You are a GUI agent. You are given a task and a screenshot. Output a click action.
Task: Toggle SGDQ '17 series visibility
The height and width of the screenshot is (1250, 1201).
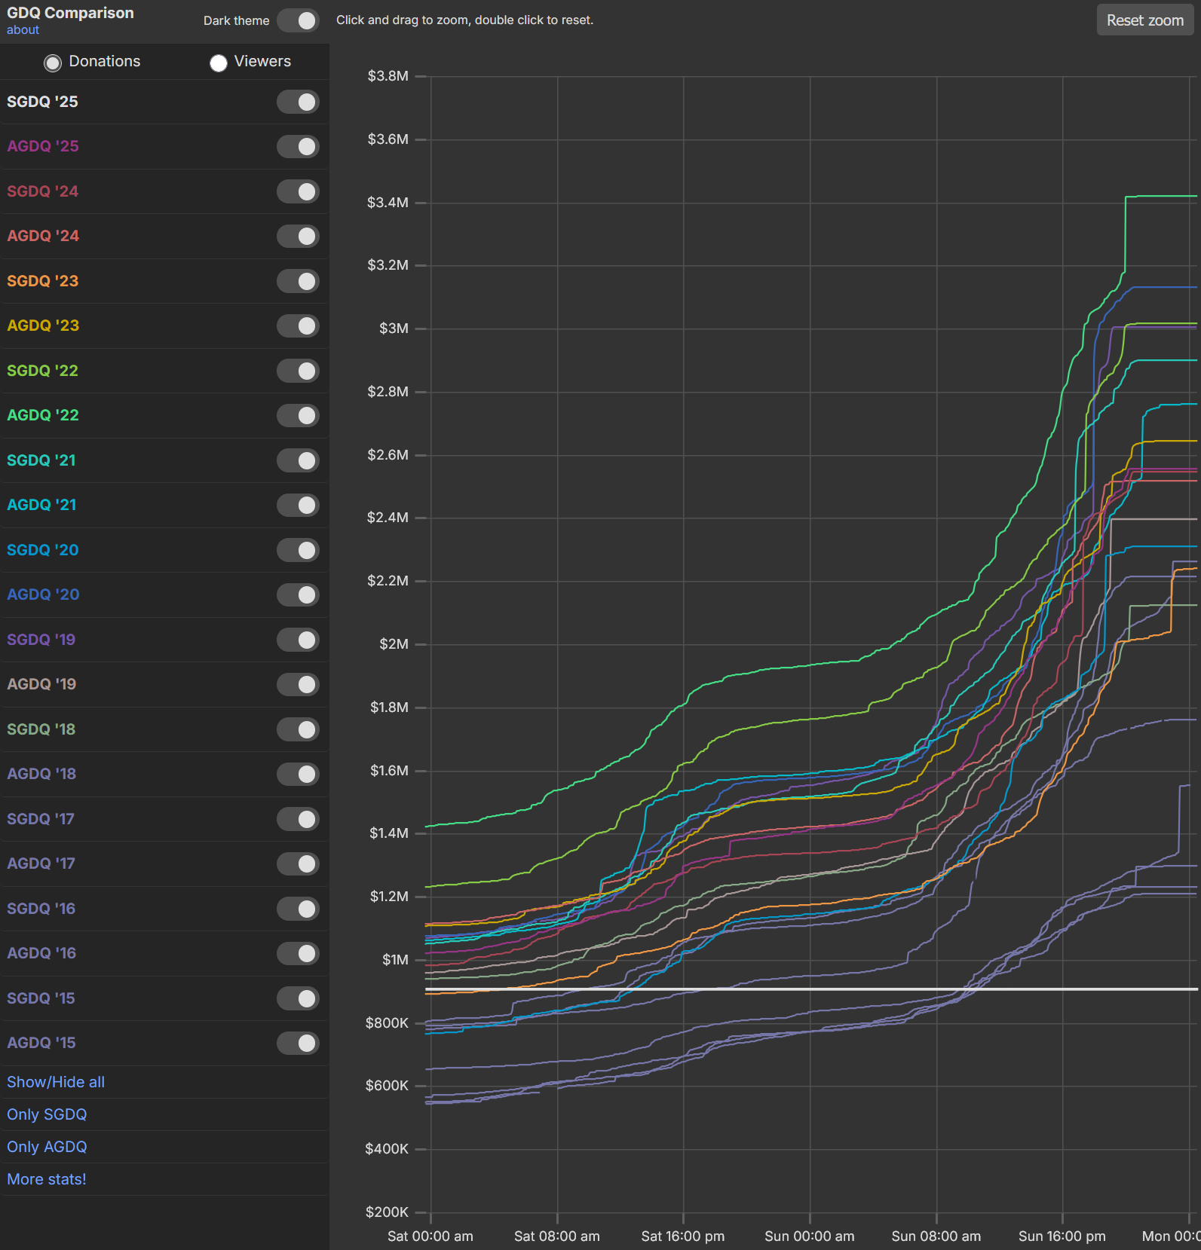(298, 819)
